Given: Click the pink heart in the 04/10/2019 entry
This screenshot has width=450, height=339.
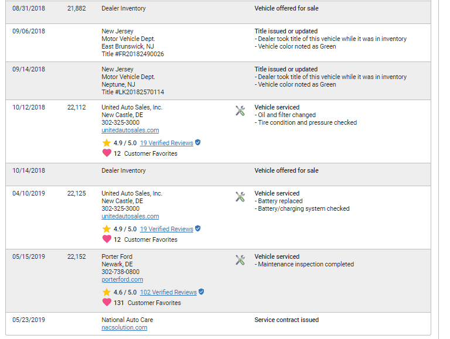Looking at the screenshot, I should (107, 239).
